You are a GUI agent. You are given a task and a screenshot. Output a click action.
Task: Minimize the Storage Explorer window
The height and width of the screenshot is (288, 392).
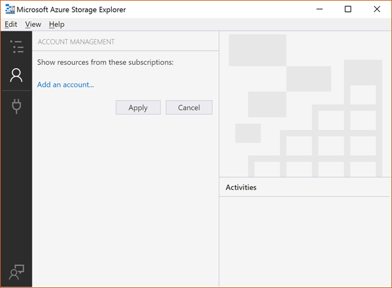pos(320,9)
